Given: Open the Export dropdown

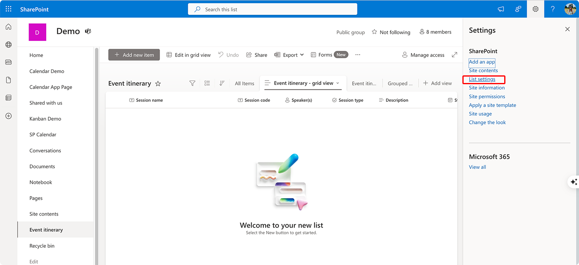Looking at the screenshot, I should (x=289, y=55).
